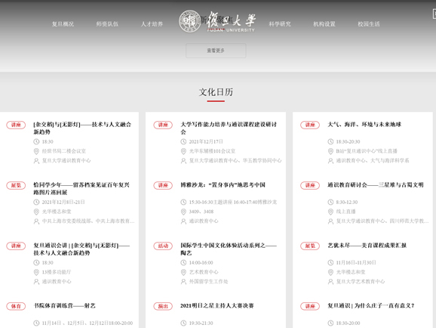Open event 复旦通识 为什么庄子一直有意义

coord(371,306)
